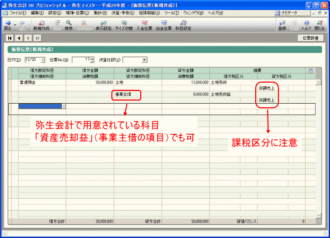Click the 日付 field showing 12/20
Image resolution: width=330 pixels, height=238 pixels.
tap(33, 60)
